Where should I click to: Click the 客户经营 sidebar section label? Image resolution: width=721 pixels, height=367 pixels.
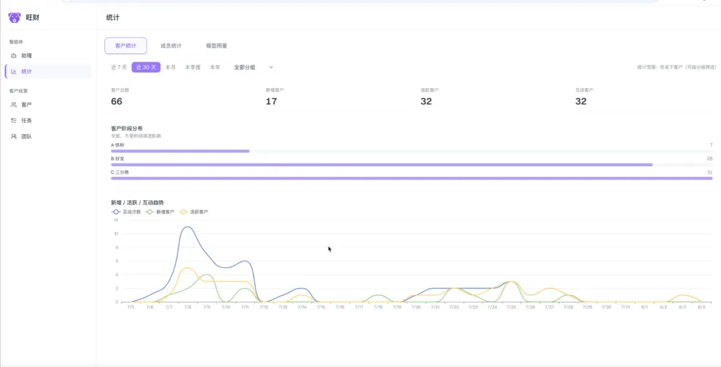click(x=19, y=91)
